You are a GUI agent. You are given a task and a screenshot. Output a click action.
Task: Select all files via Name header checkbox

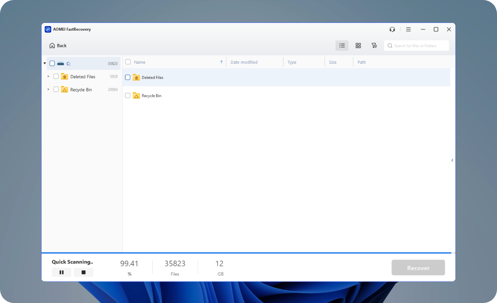pyautogui.click(x=128, y=62)
